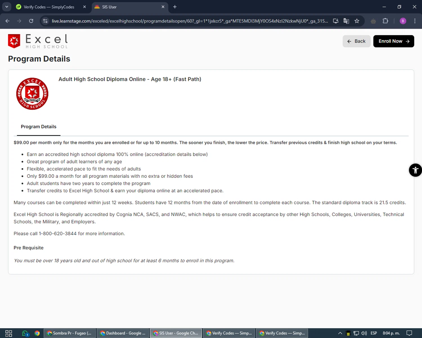422x338 pixels.
Task: Switch to Dashboard - Google taskbar window
Action: [123, 333]
